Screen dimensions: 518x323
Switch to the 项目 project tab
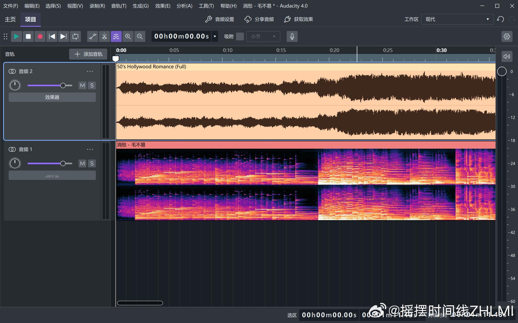[x=31, y=19]
